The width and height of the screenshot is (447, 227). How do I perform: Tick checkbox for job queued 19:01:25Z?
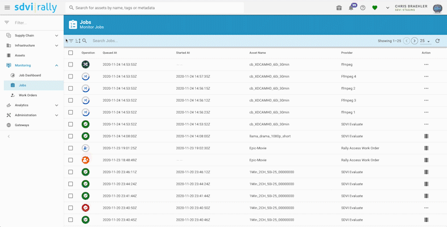[x=71, y=148]
